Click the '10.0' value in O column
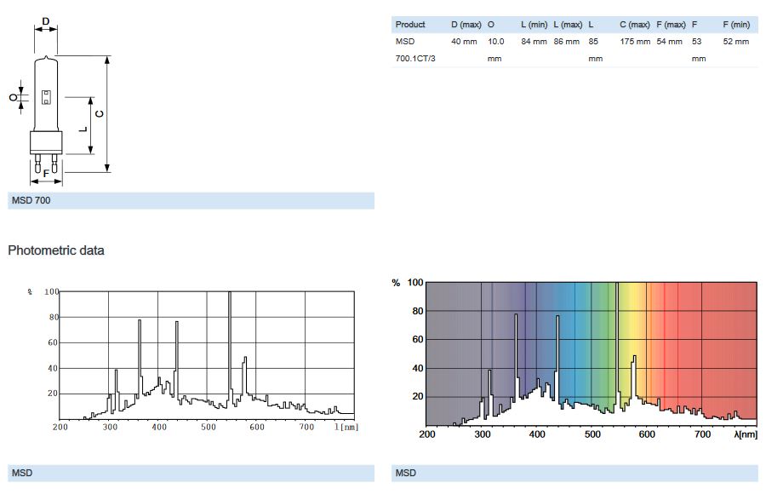766x500 pixels. (x=496, y=42)
